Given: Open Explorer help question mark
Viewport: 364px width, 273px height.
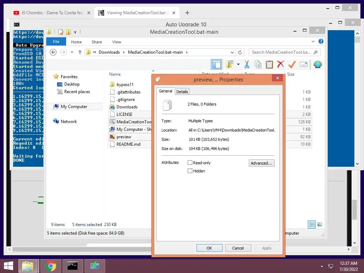Looking at the screenshot, I should click(321, 41).
